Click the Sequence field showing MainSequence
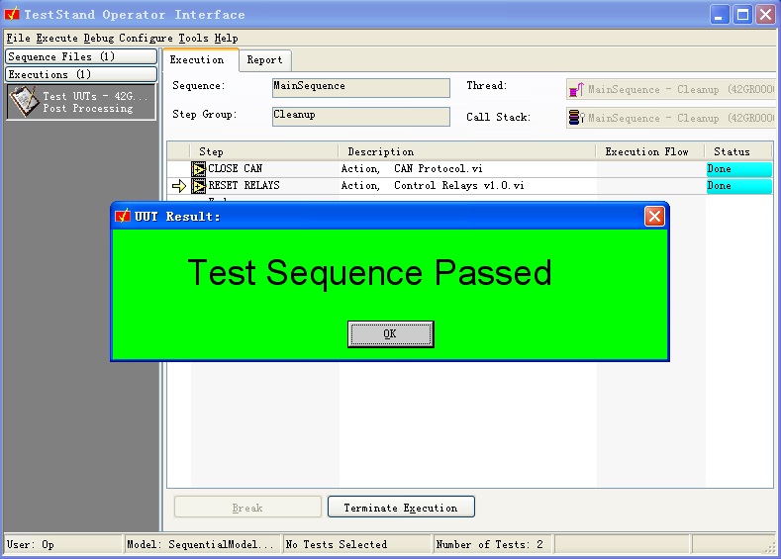781x559 pixels. 360,87
